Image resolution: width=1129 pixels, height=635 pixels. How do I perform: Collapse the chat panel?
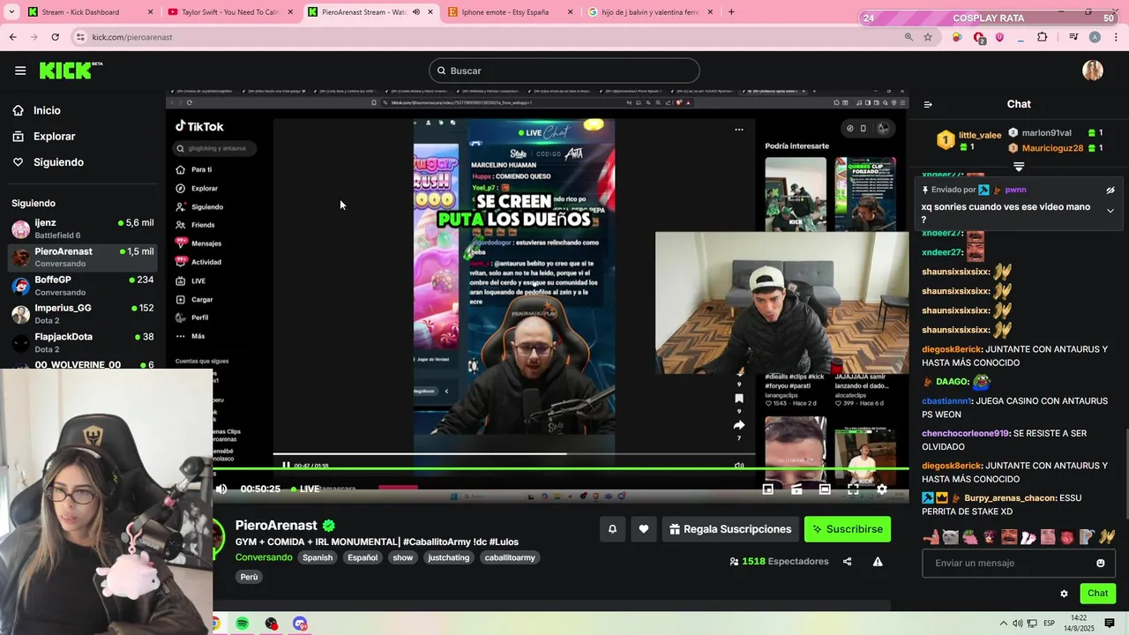coord(928,104)
